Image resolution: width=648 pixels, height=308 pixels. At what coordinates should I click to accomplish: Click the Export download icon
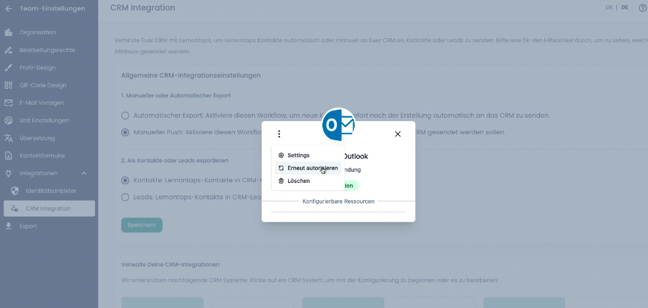[x=9, y=226]
